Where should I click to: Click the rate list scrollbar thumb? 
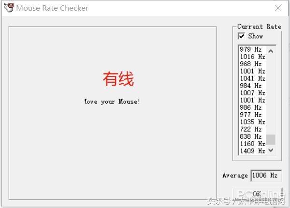(271, 139)
